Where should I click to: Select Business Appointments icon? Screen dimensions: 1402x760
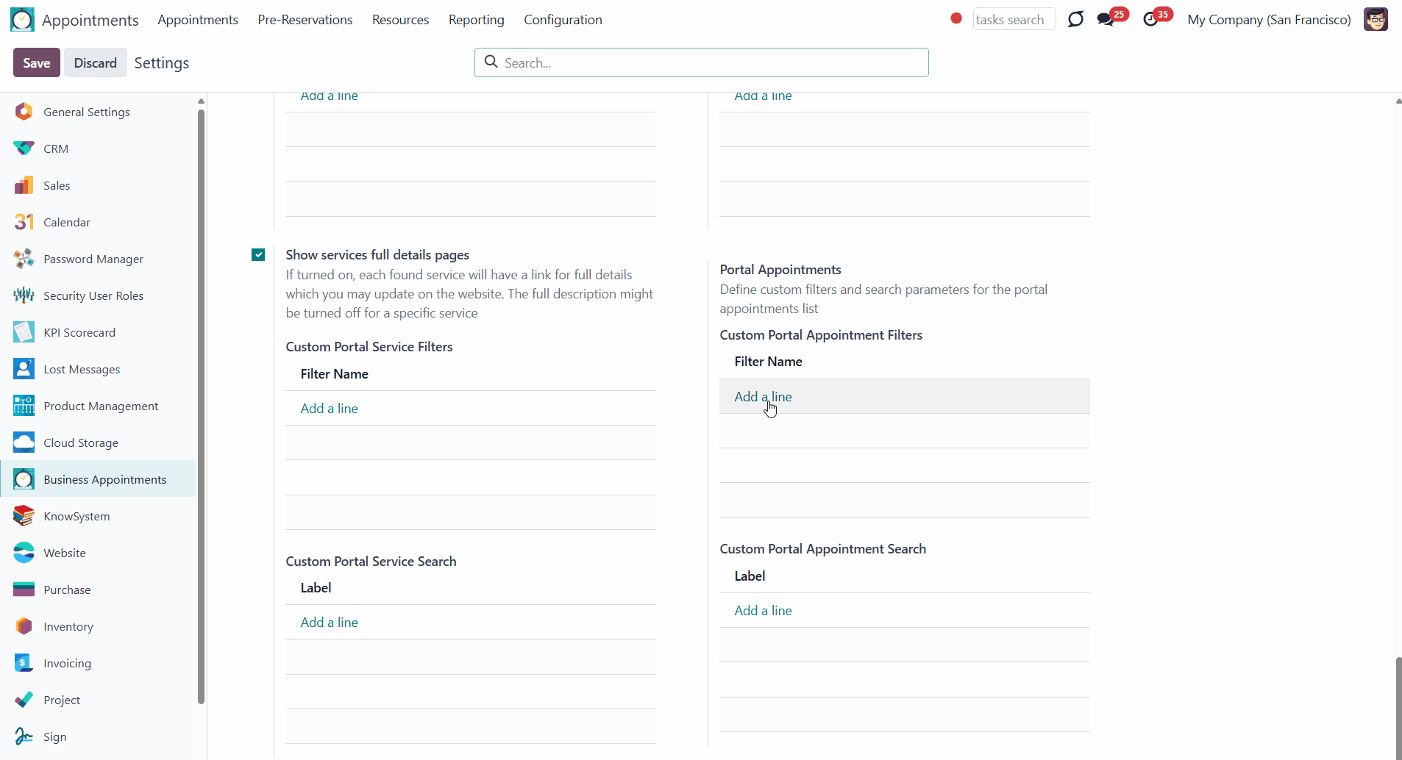pos(24,479)
